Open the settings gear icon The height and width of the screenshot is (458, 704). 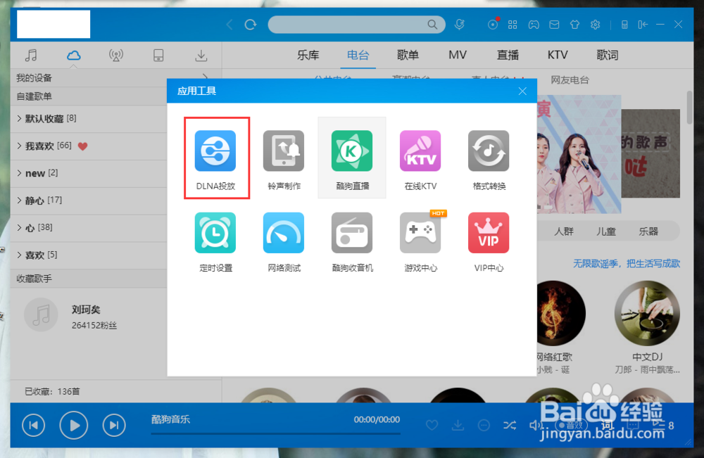[596, 25]
